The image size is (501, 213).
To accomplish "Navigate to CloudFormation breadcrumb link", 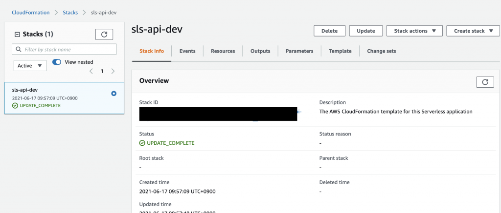I will pos(31,13).
